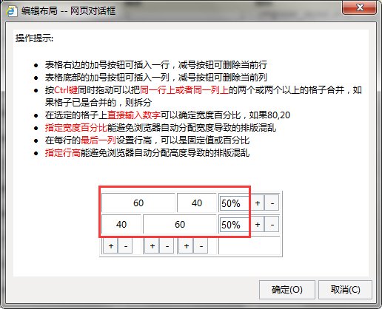The width and height of the screenshot is (382, 309).
Task: Cancel with the 取消(C) button
Action: (x=345, y=290)
